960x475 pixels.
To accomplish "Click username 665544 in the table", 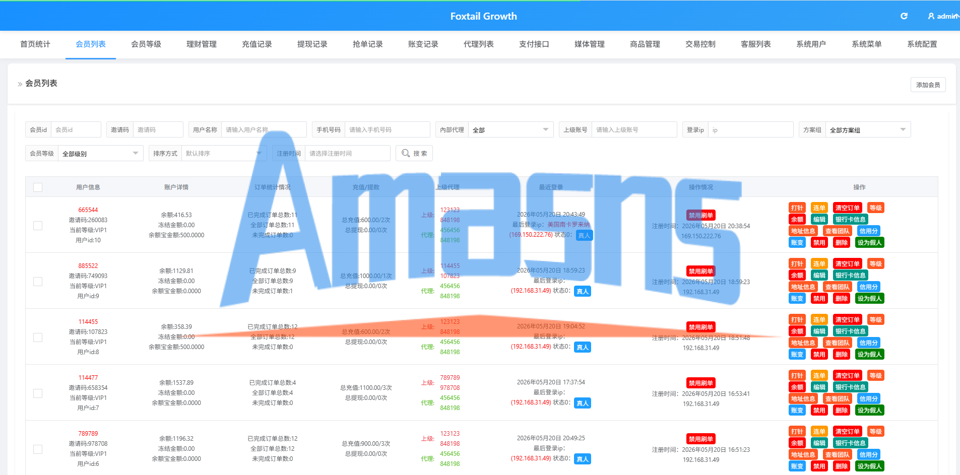I will 88,210.
